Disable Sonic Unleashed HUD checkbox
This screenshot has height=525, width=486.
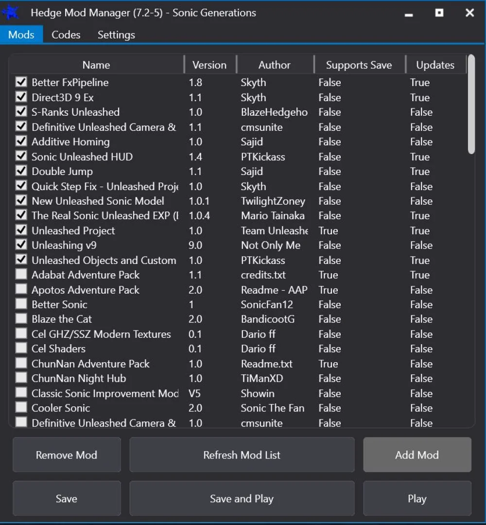click(21, 157)
